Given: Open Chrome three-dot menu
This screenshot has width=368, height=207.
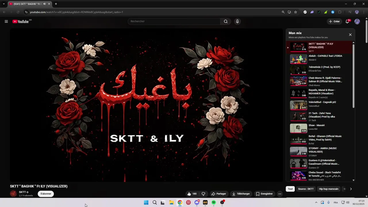Looking at the screenshot, I should pos(364,12).
